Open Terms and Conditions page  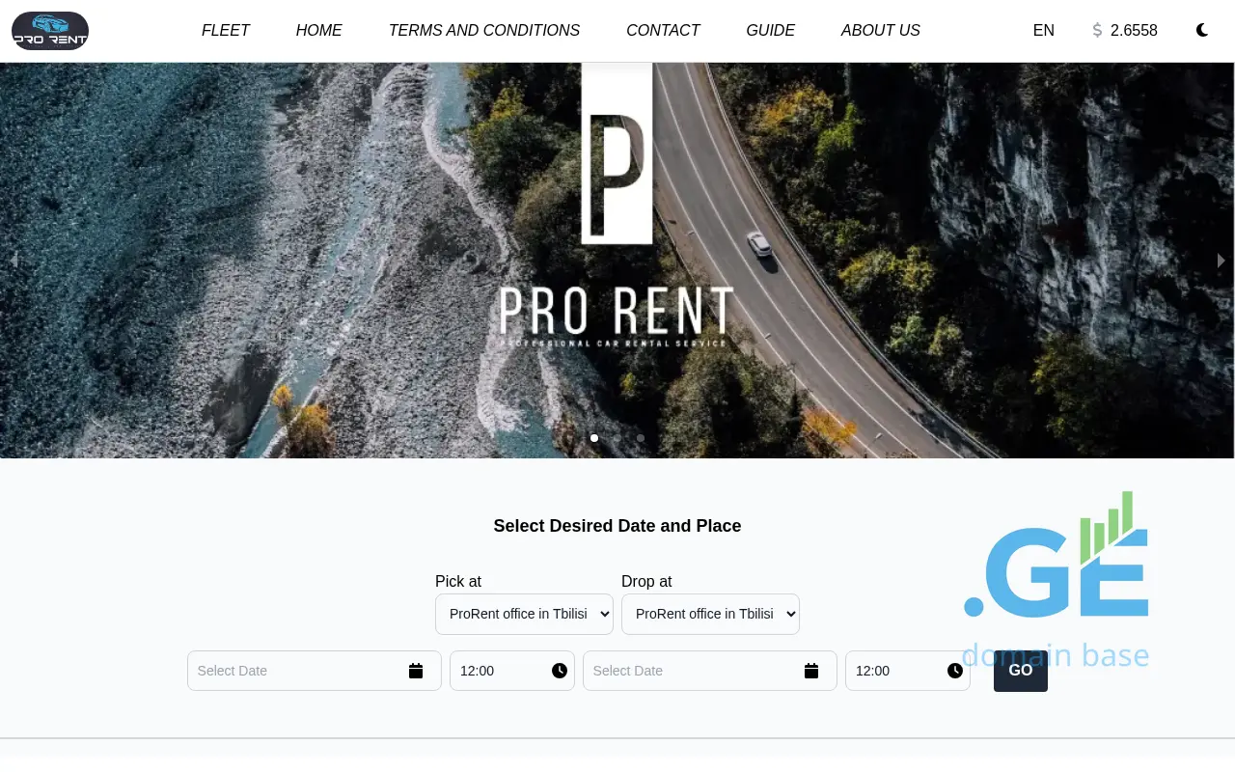tap(484, 30)
